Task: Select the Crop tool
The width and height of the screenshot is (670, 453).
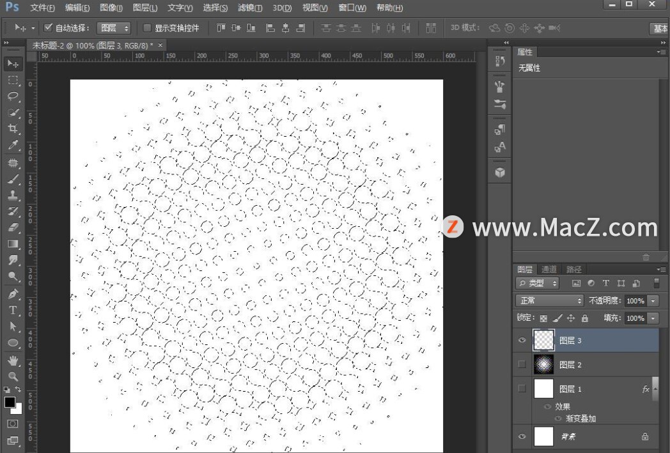Action: (13, 128)
